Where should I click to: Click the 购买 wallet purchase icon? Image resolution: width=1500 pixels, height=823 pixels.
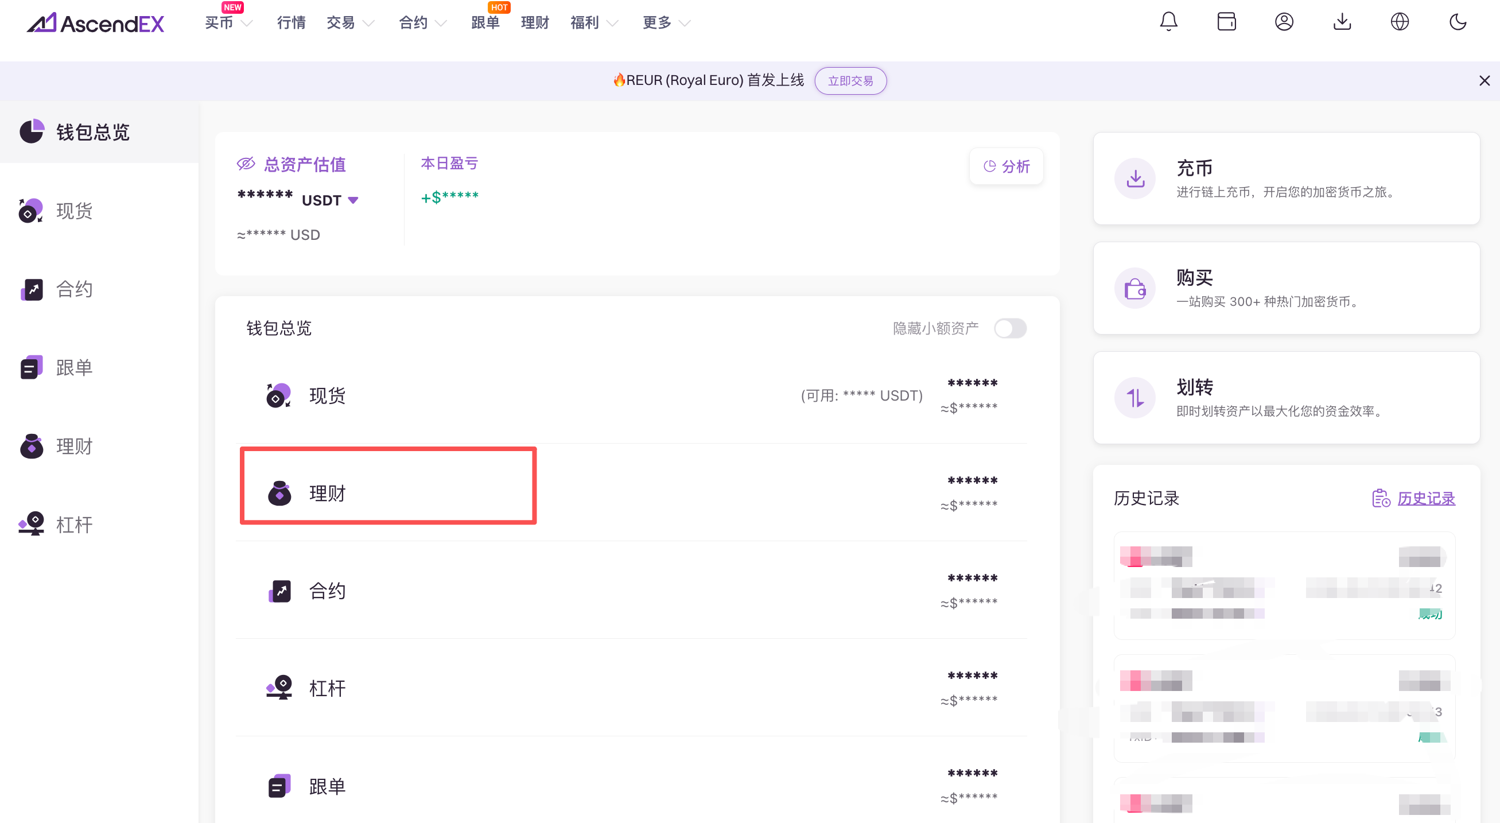pos(1134,288)
